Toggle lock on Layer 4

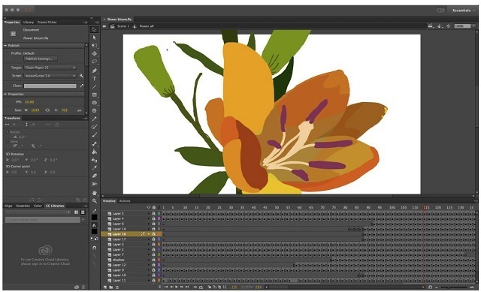(153, 218)
